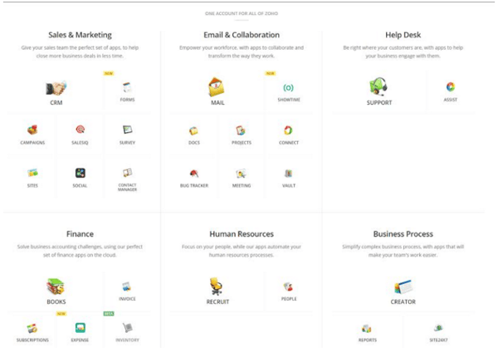498x362 pixels.
Task: Launch the People app icon
Action: (288, 286)
